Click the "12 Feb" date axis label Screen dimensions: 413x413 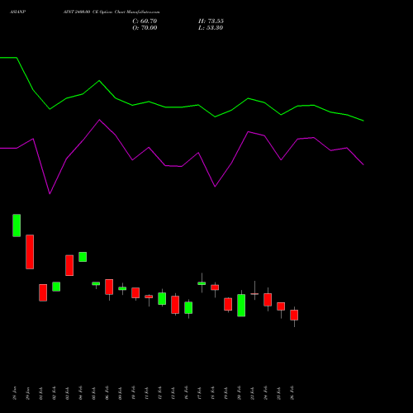click(x=160, y=393)
